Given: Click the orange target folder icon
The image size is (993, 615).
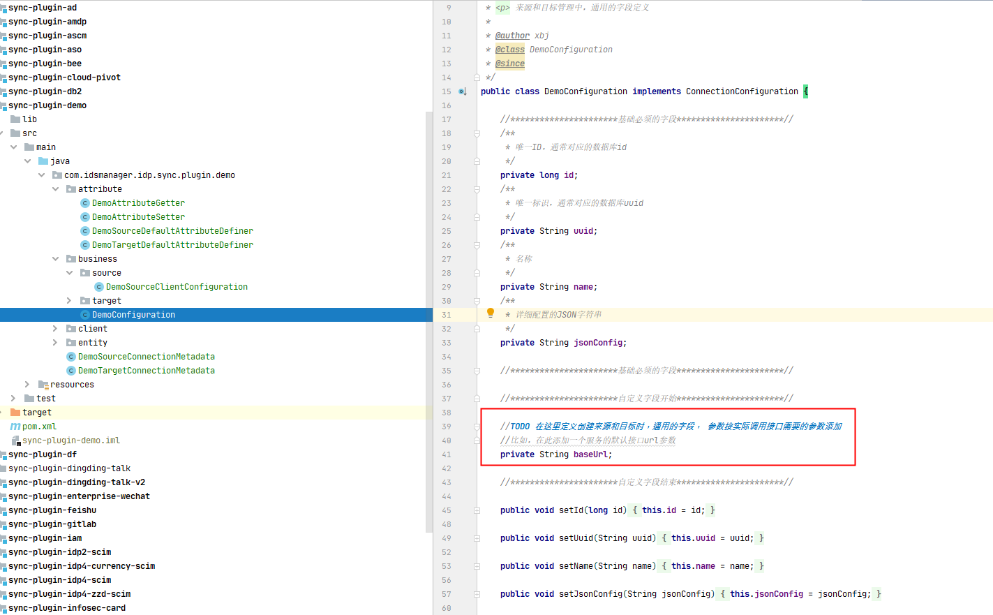Looking at the screenshot, I should [x=15, y=413].
